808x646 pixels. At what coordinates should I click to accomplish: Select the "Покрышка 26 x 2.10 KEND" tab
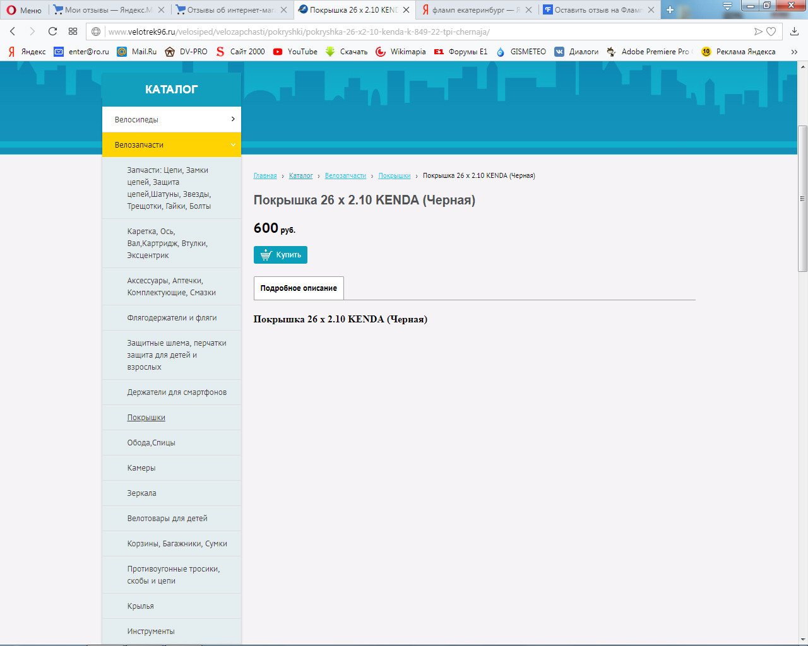(353, 10)
